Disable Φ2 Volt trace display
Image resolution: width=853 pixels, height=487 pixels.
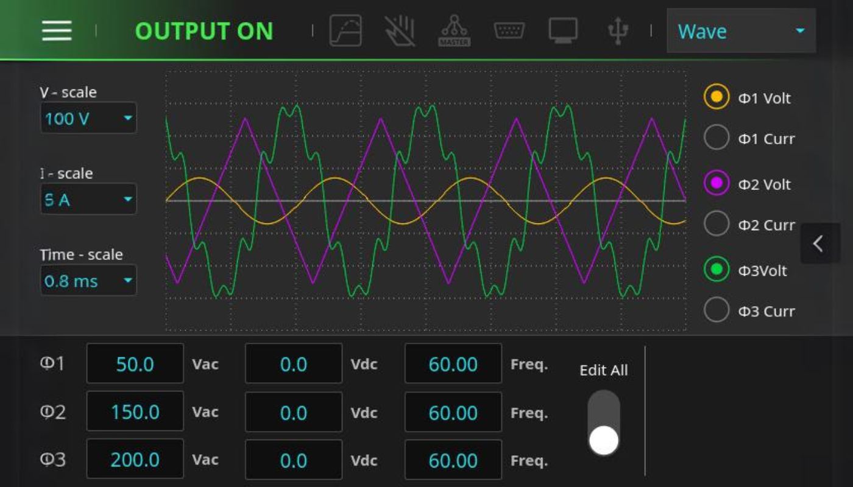pos(717,183)
